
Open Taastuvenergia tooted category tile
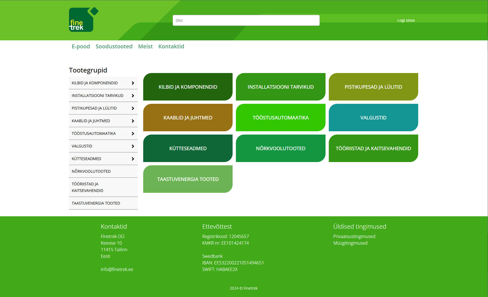pyautogui.click(x=188, y=179)
